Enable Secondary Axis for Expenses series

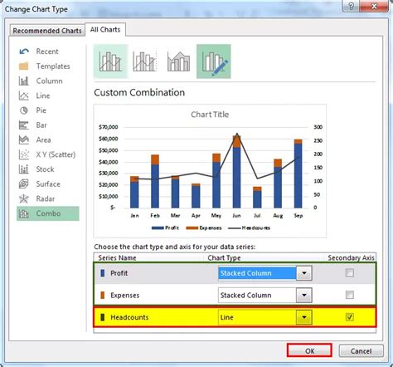350,295
